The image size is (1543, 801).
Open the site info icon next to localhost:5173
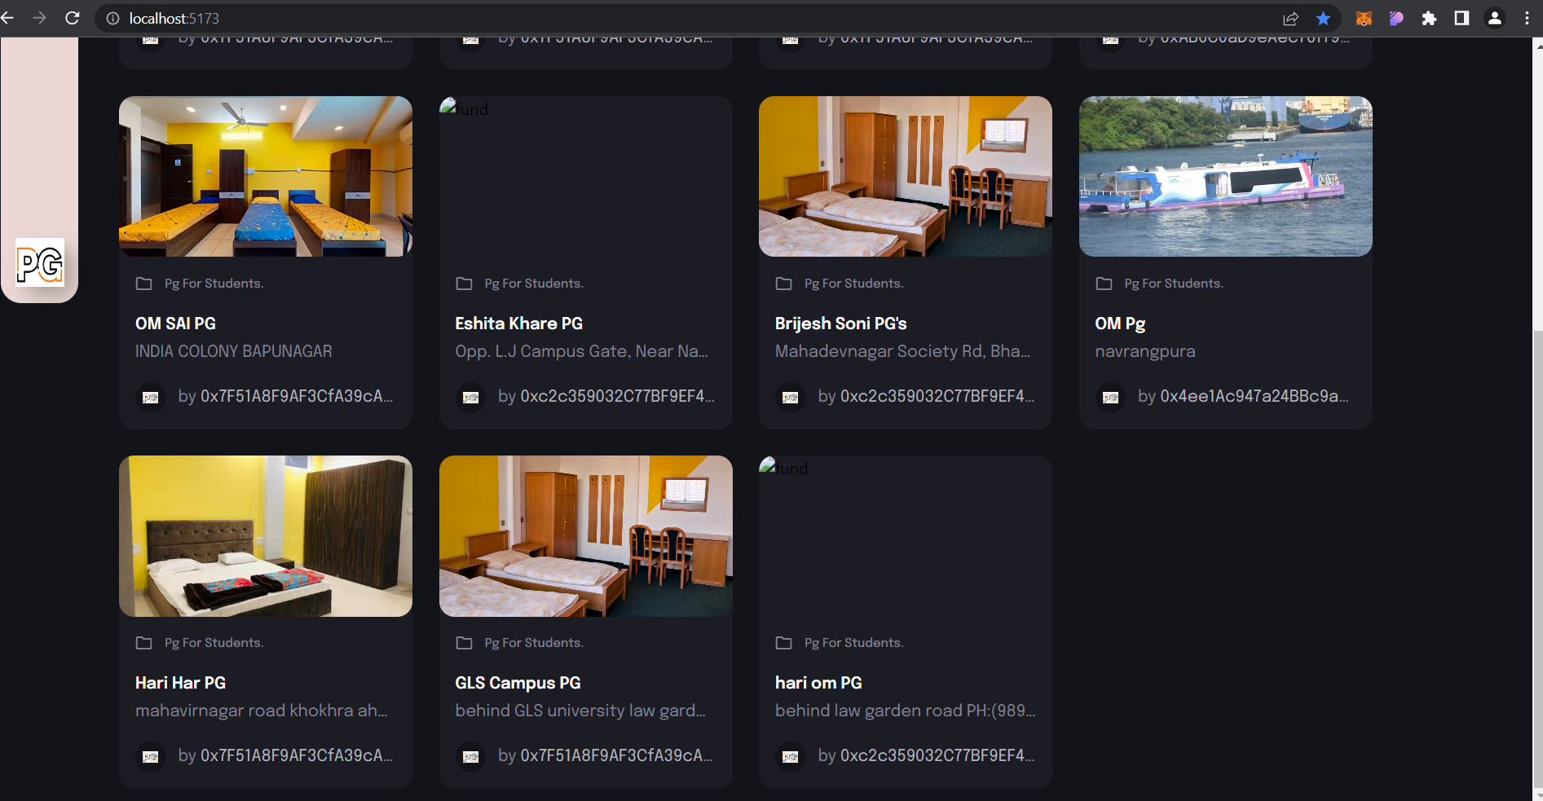point(112,18)
